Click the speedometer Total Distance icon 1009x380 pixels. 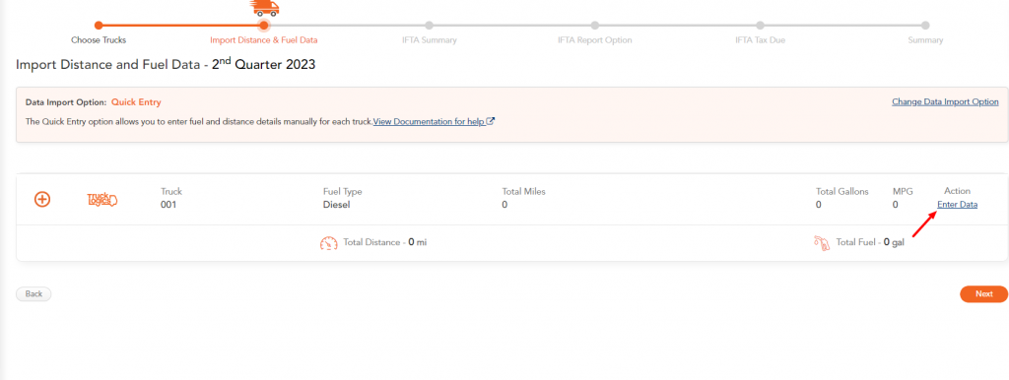[x=329, y=243]
